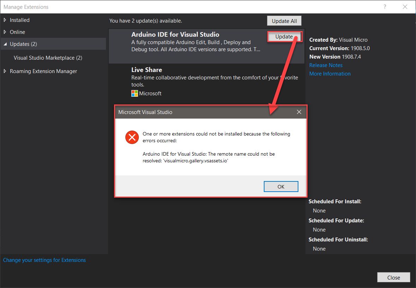
Task: Click the 'One or more extensions' error message
Action: [x=216, y=137]
